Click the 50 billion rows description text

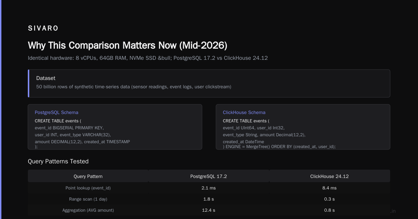[x=133, y=87]
